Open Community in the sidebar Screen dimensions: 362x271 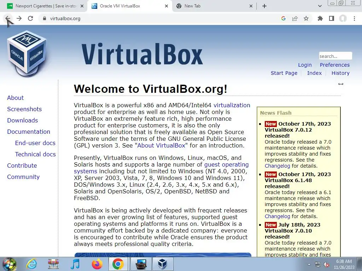pyautogui.click(x=23, y=177)
